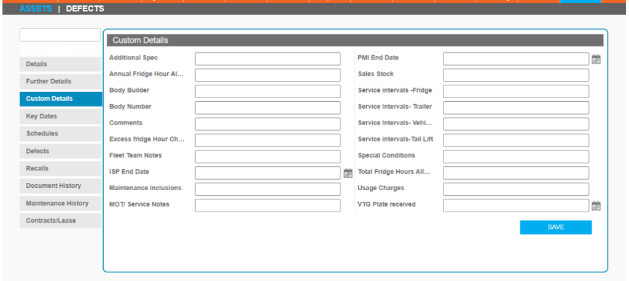Show the Recalls section
The image size is (629, 281).
[60, 168]
